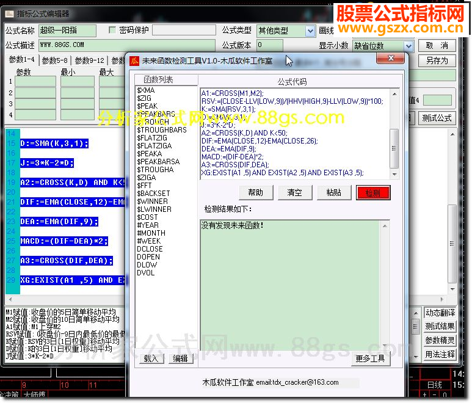The image size is (472, 403).
Task: Click the 载入 load button
Action: 151,358
